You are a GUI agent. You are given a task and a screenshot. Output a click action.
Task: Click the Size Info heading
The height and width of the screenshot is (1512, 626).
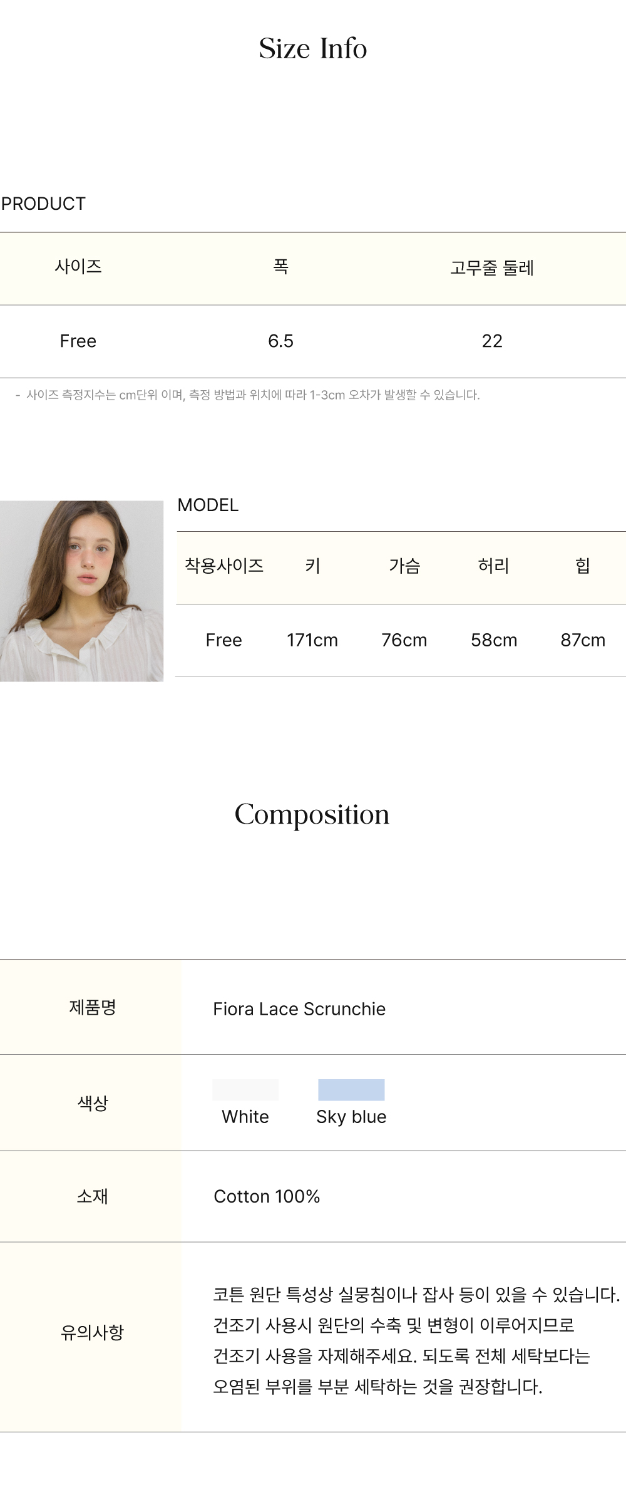click(x=312, y=49)
